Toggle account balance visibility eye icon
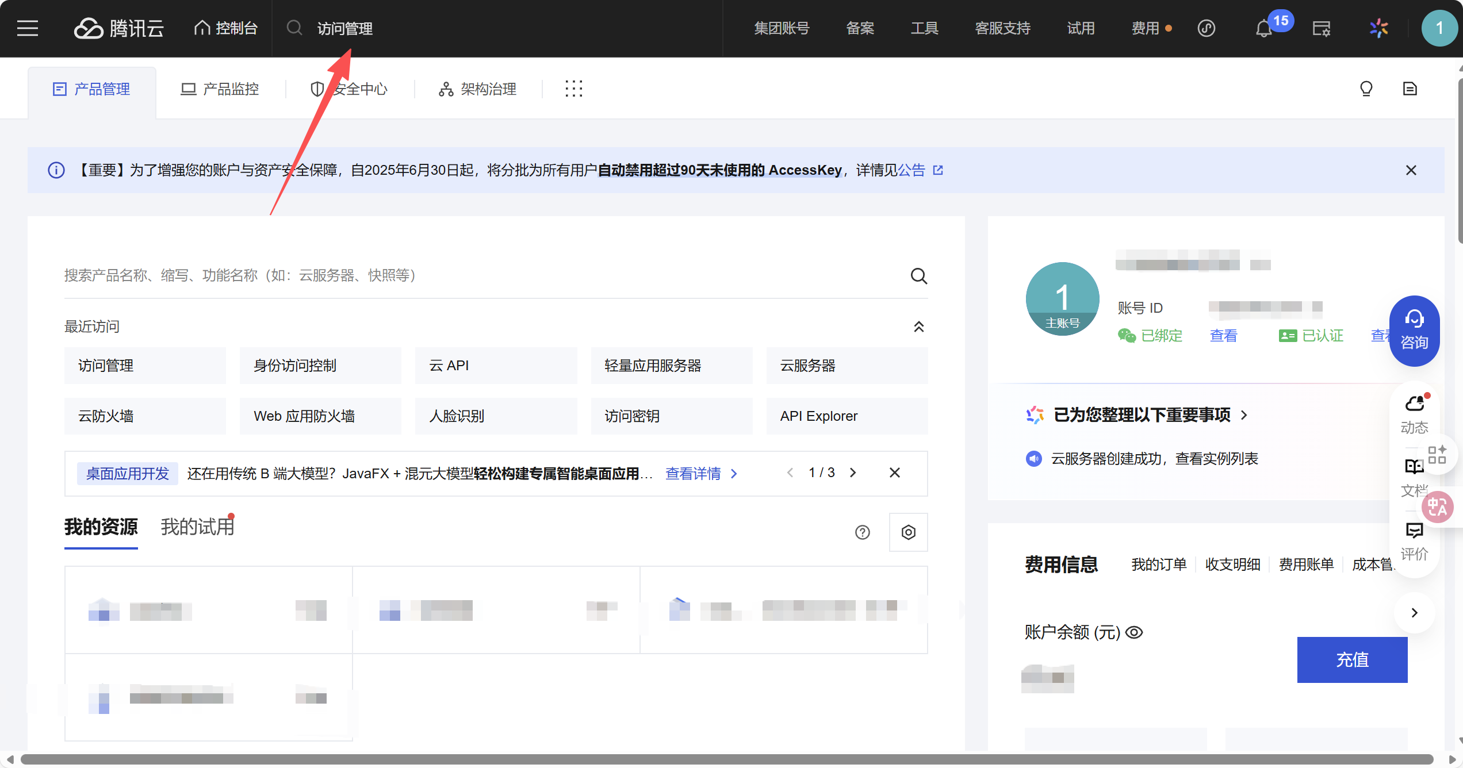Screen dimensions: 1463x768 coord(1134,632)
